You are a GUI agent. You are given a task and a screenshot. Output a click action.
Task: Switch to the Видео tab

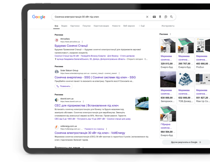coord(64,26)
